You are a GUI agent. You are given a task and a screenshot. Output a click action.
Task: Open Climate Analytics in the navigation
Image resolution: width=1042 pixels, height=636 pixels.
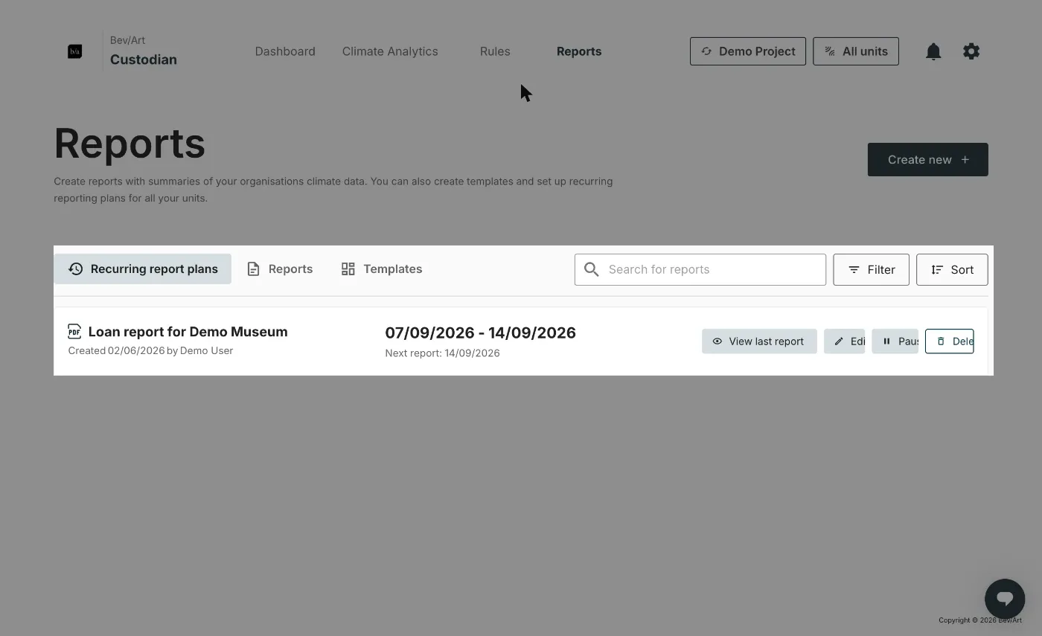point(390,51)
